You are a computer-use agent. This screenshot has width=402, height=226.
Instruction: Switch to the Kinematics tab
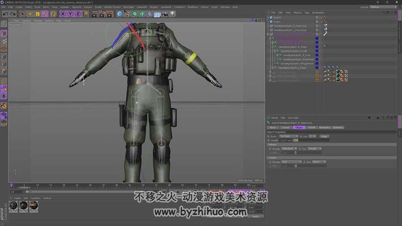point(325,127)
